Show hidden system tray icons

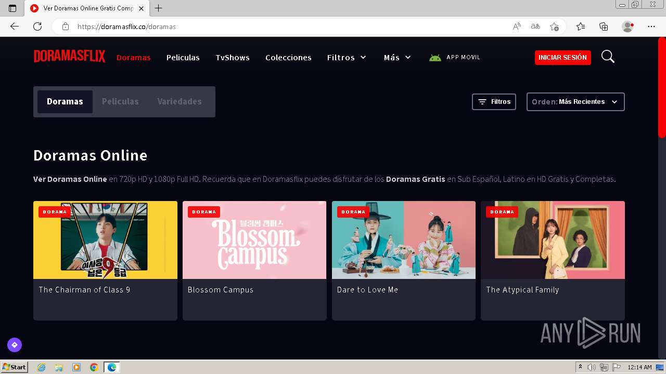pyautogui.click(x=581, y=367)
